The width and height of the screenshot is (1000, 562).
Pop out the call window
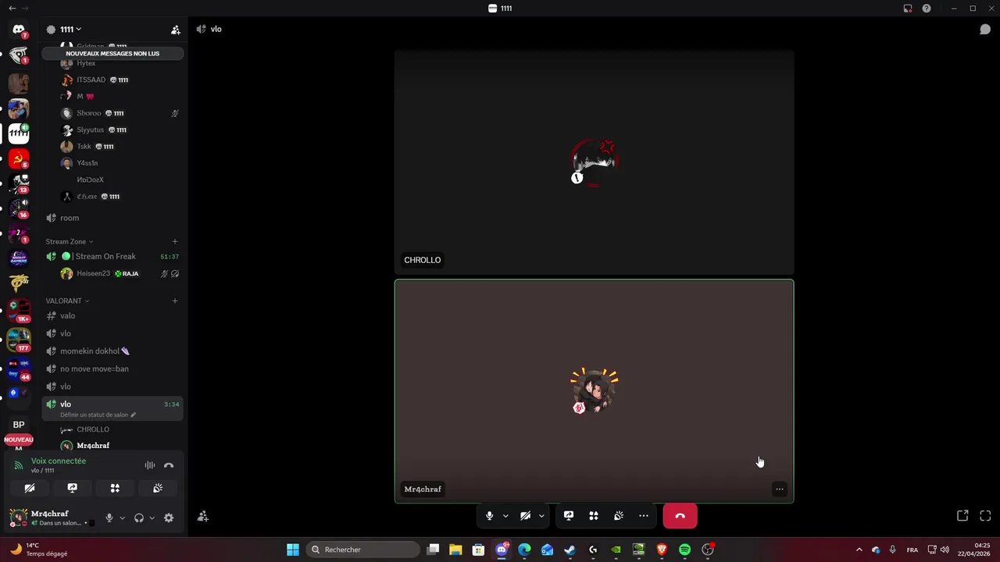coord(962,516)
